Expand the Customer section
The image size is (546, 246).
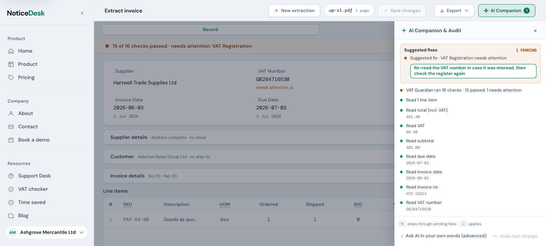(x=249, y=157)
